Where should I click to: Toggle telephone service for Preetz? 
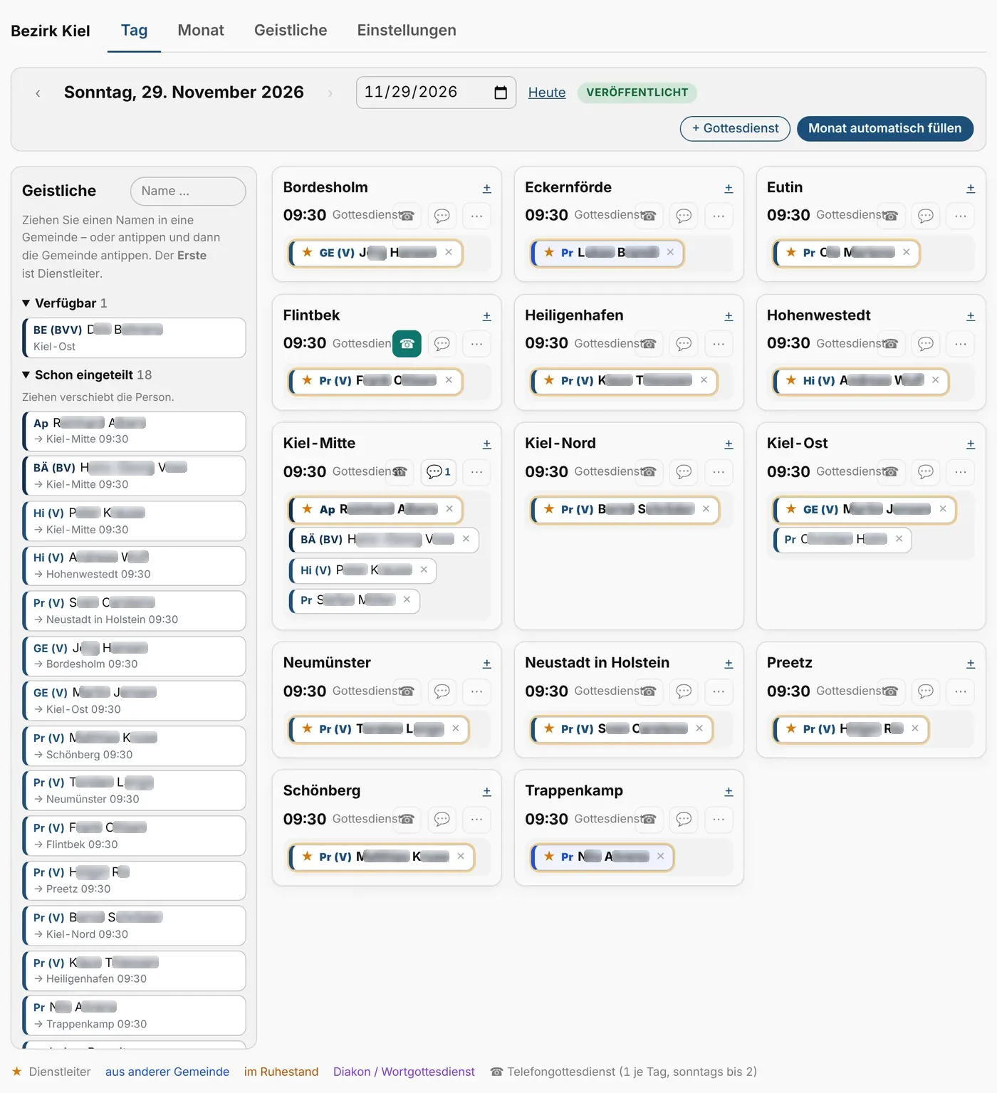pos(891,691)
